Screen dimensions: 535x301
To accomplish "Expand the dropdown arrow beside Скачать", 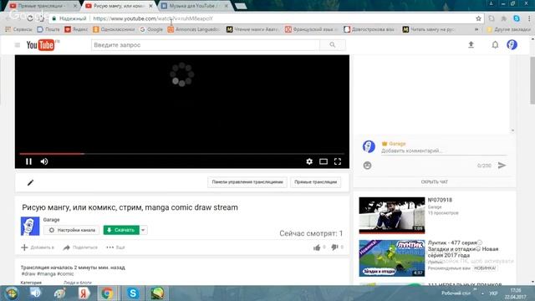I will [143, 230].
